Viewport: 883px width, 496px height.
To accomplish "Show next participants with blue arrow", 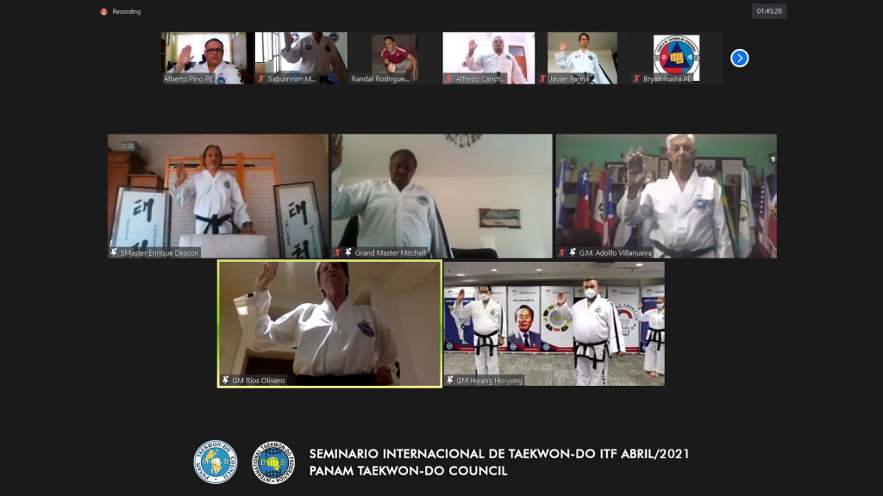I will [739, 58].
